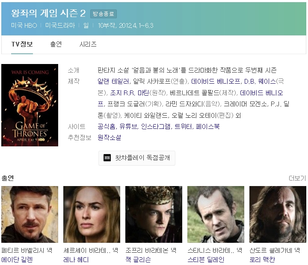Open the 인스타그램 link
Screen dimensions: 308x265
pos(156,127)
